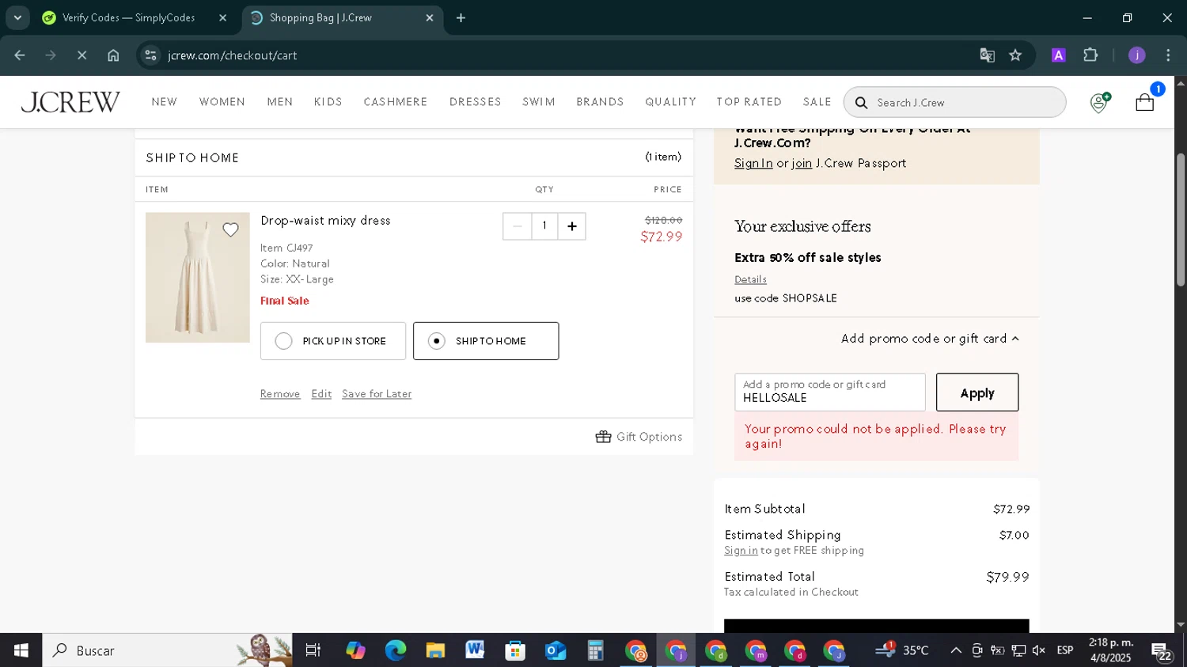
Task: Remove dress from bag
Action: point(280,394)
